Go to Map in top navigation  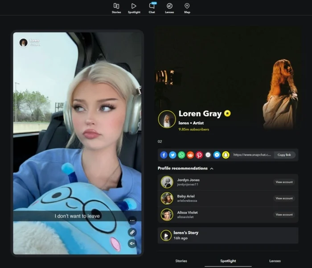click(187, 8)
